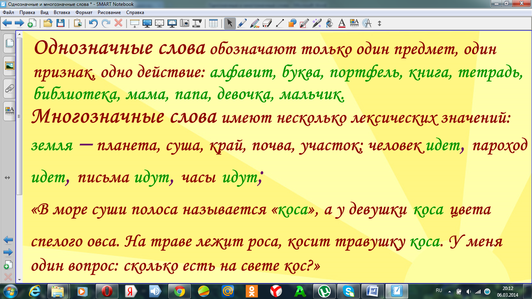Show the Screen Shade tool

[135, 23]
